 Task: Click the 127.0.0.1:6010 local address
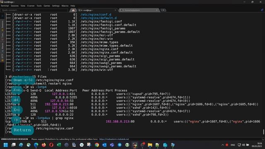[65, 108]
